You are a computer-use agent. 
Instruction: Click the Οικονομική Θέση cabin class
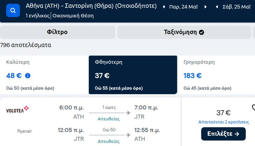73,16
